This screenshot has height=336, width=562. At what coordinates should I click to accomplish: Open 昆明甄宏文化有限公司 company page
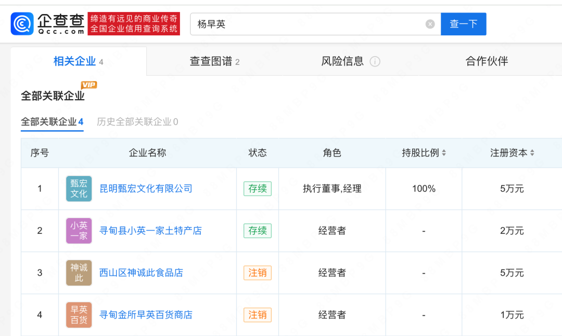[x=145, y=189]
